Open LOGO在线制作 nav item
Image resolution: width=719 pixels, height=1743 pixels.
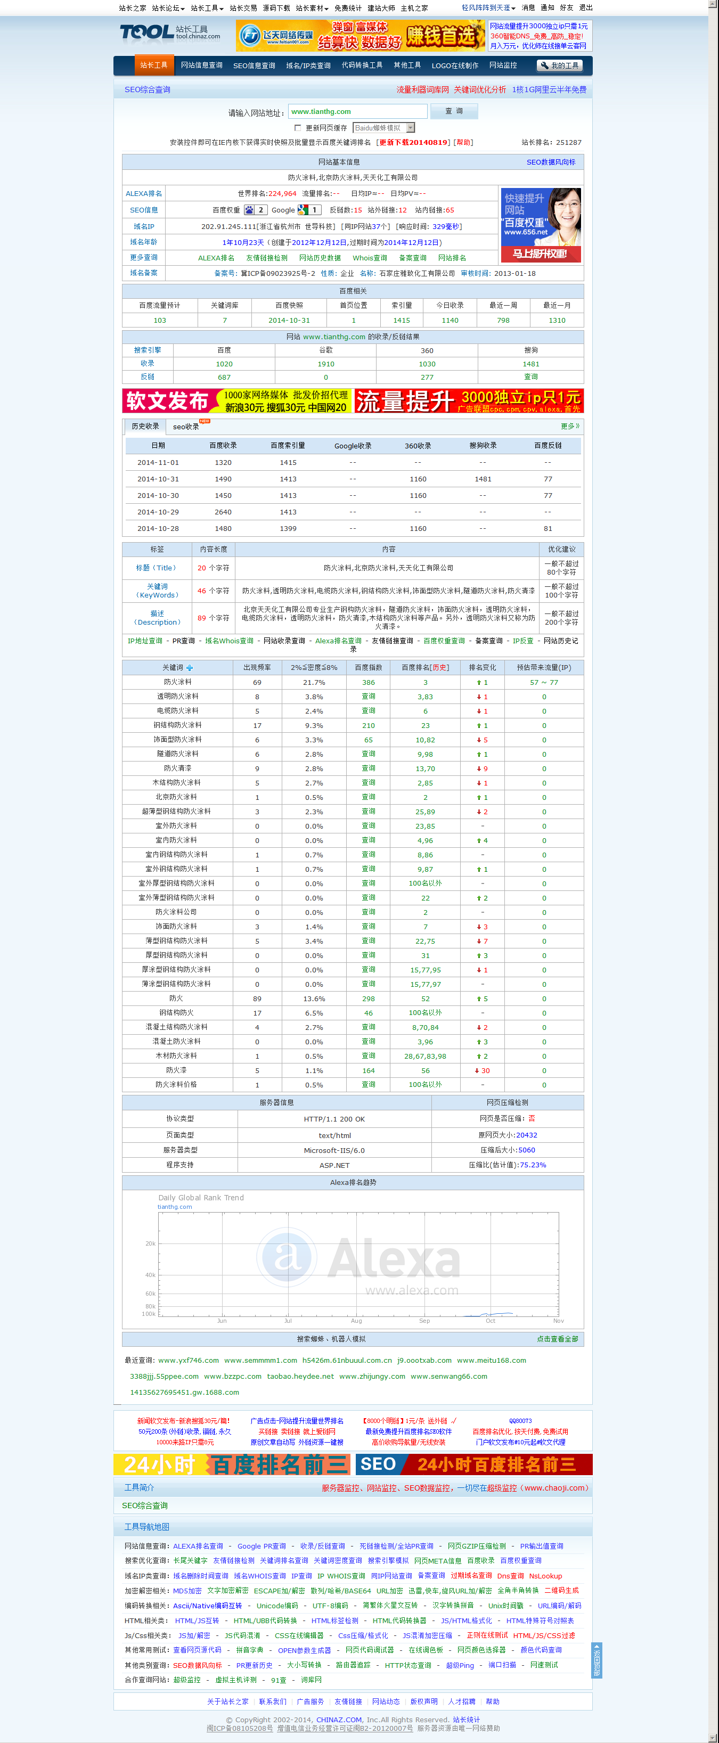coord(455,66)
